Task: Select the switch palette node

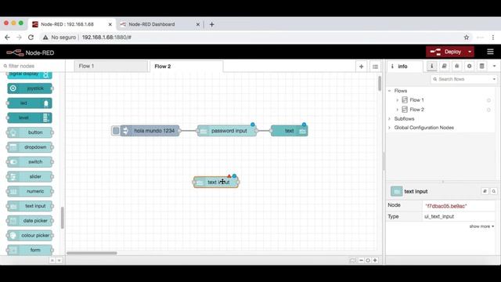Action: coord(30,162)
